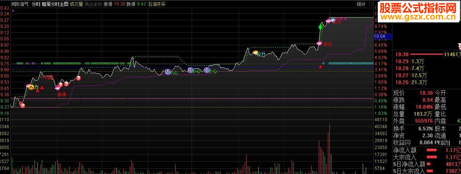Click the 46110 volume axis label at right

point(381,120)
